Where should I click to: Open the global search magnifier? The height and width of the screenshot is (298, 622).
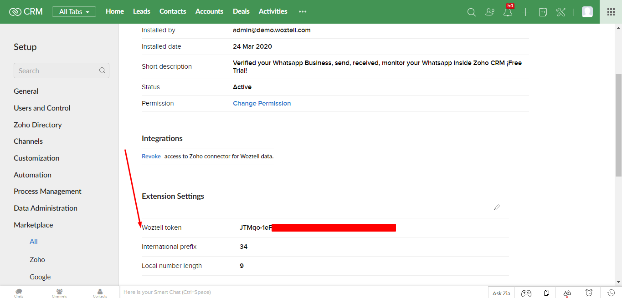[x=472, y=12]
